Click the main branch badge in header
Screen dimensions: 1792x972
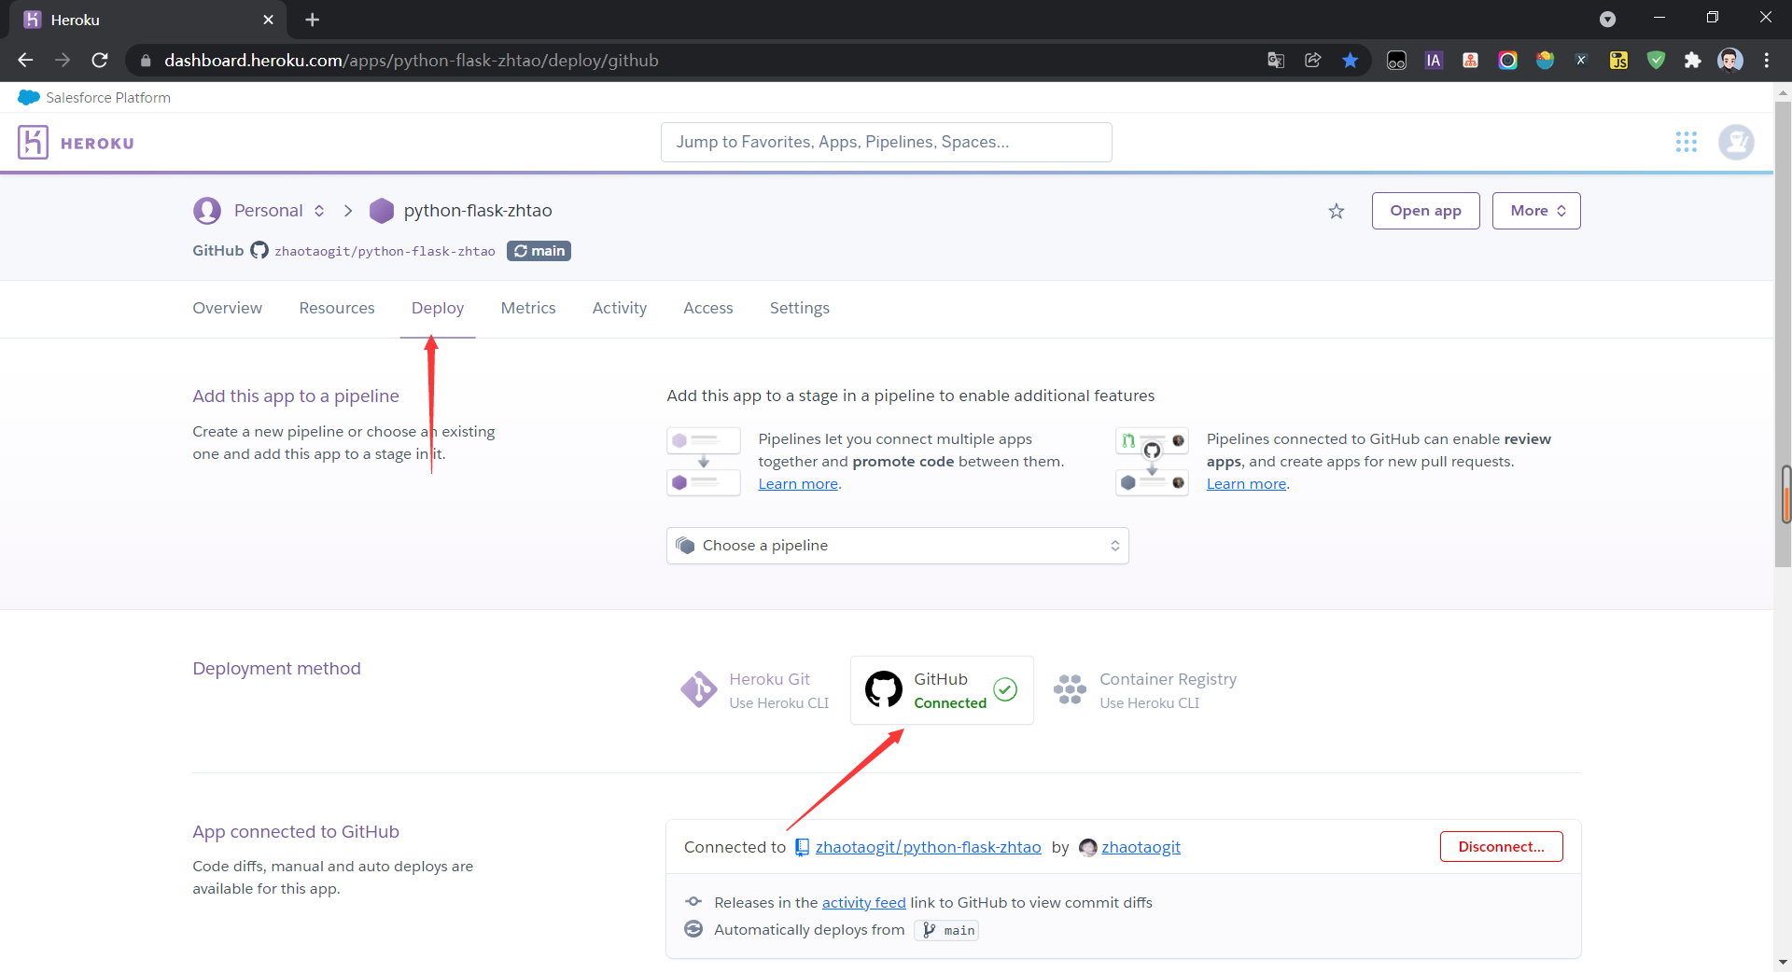point(539,251)
